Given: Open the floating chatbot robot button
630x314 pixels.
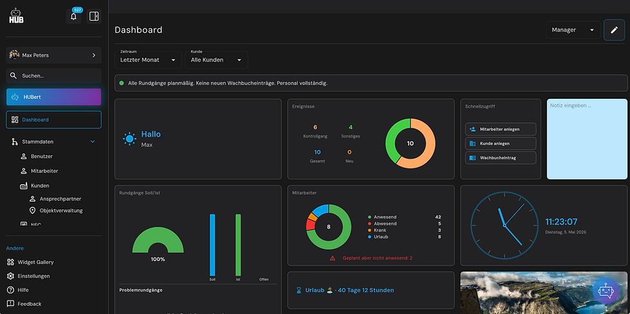Looking at the screenshot, I should pyautogui.click(x=606, y=291).
